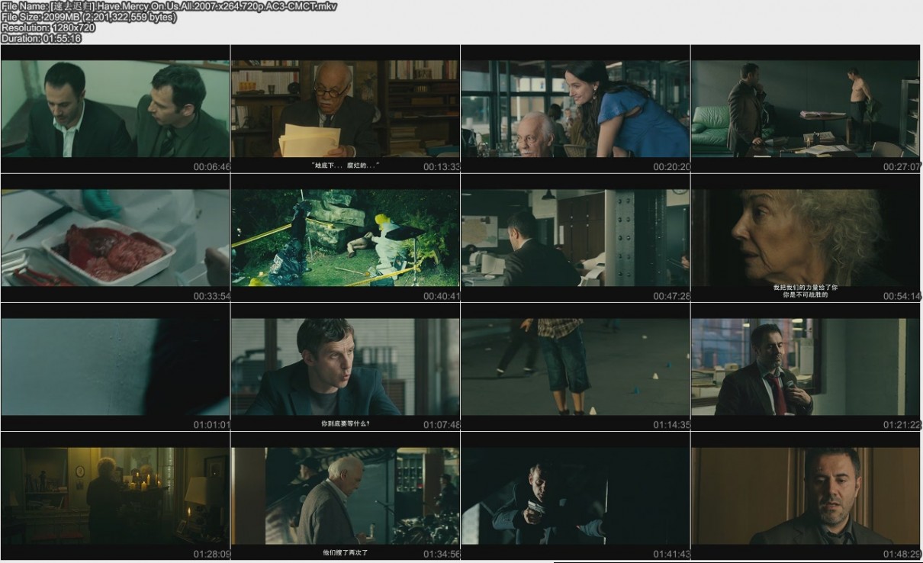This screenshot has width=923, height=563.
Task: Click timestamp label 01:21:22
Action: [x=902, y=425]
